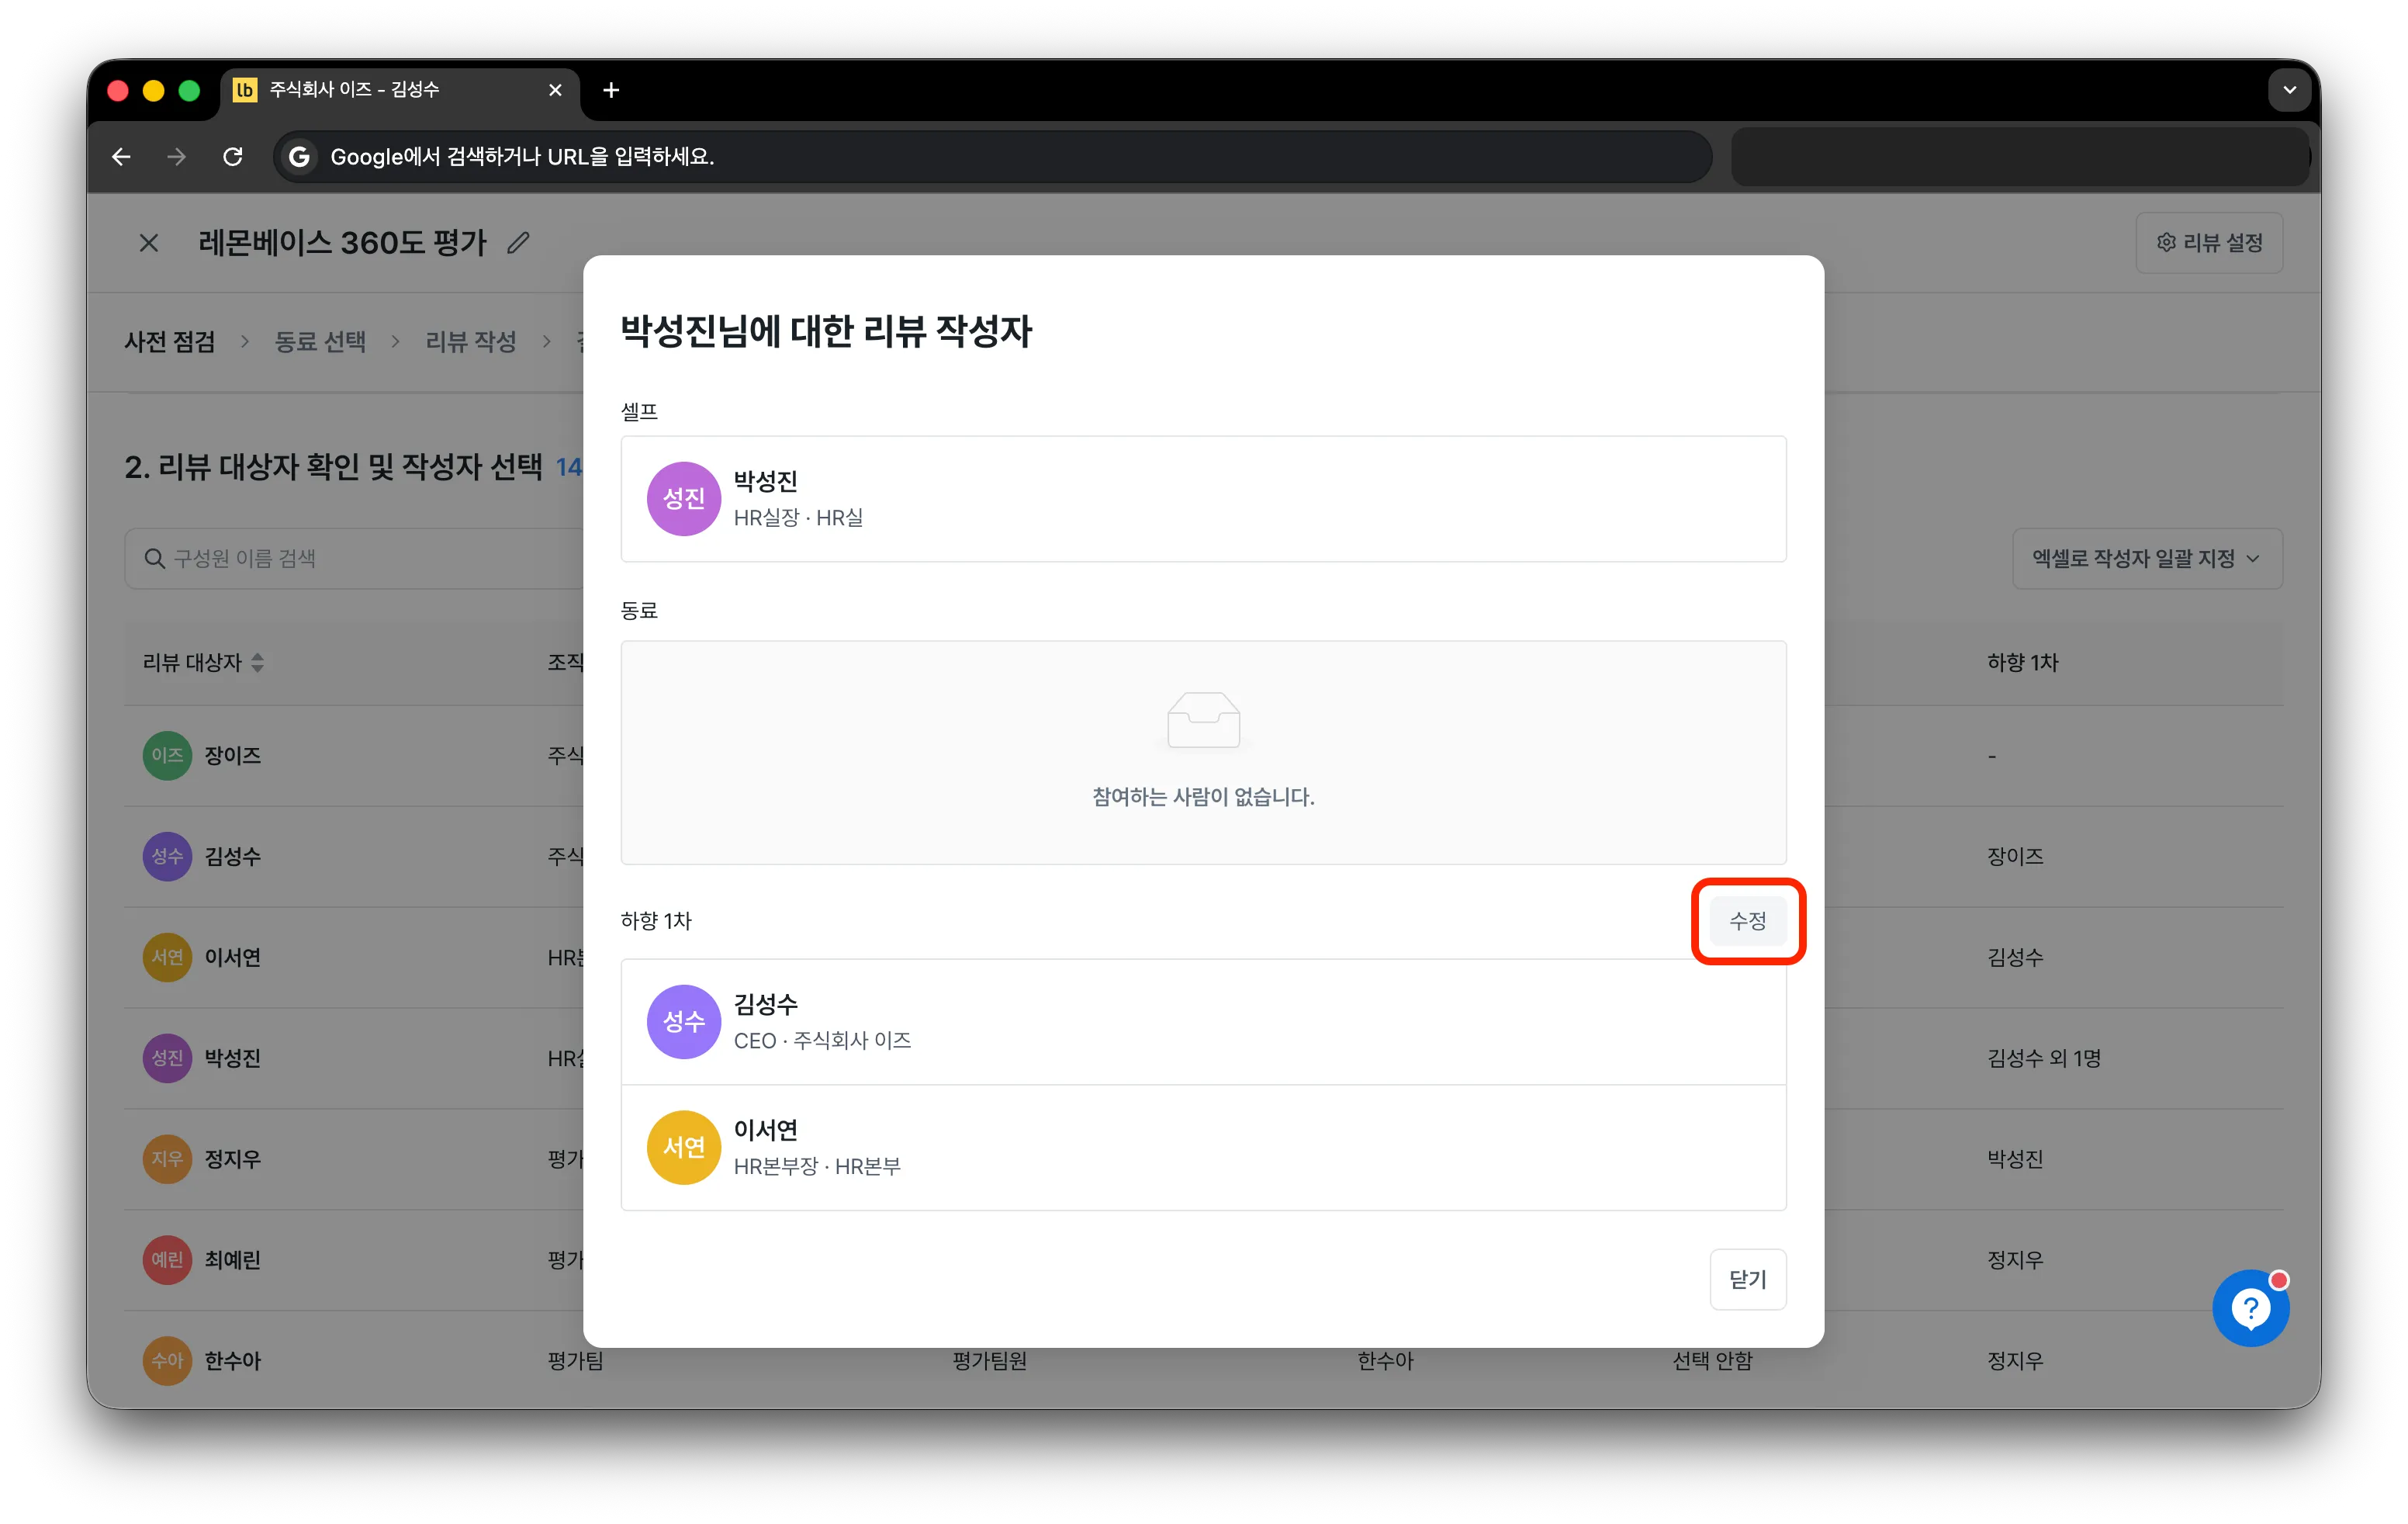Select the 리뷰 작성 step
The image size is (2408, 1524).
coord(471,341)
